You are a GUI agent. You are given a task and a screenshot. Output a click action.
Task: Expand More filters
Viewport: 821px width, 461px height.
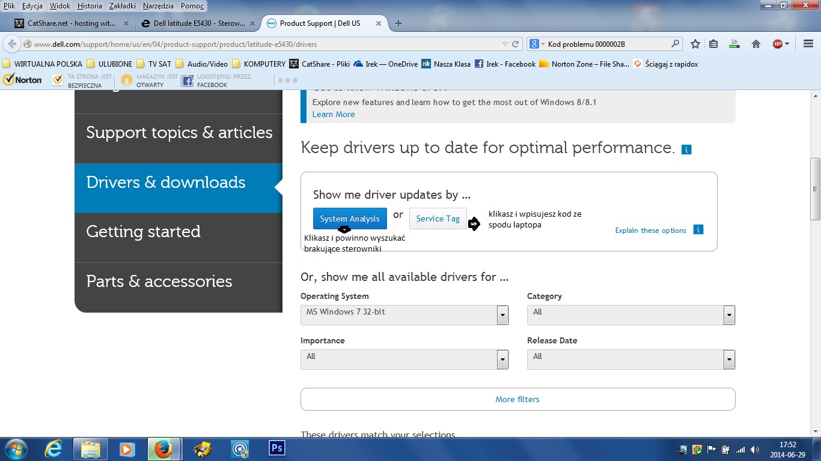point(517,399)
